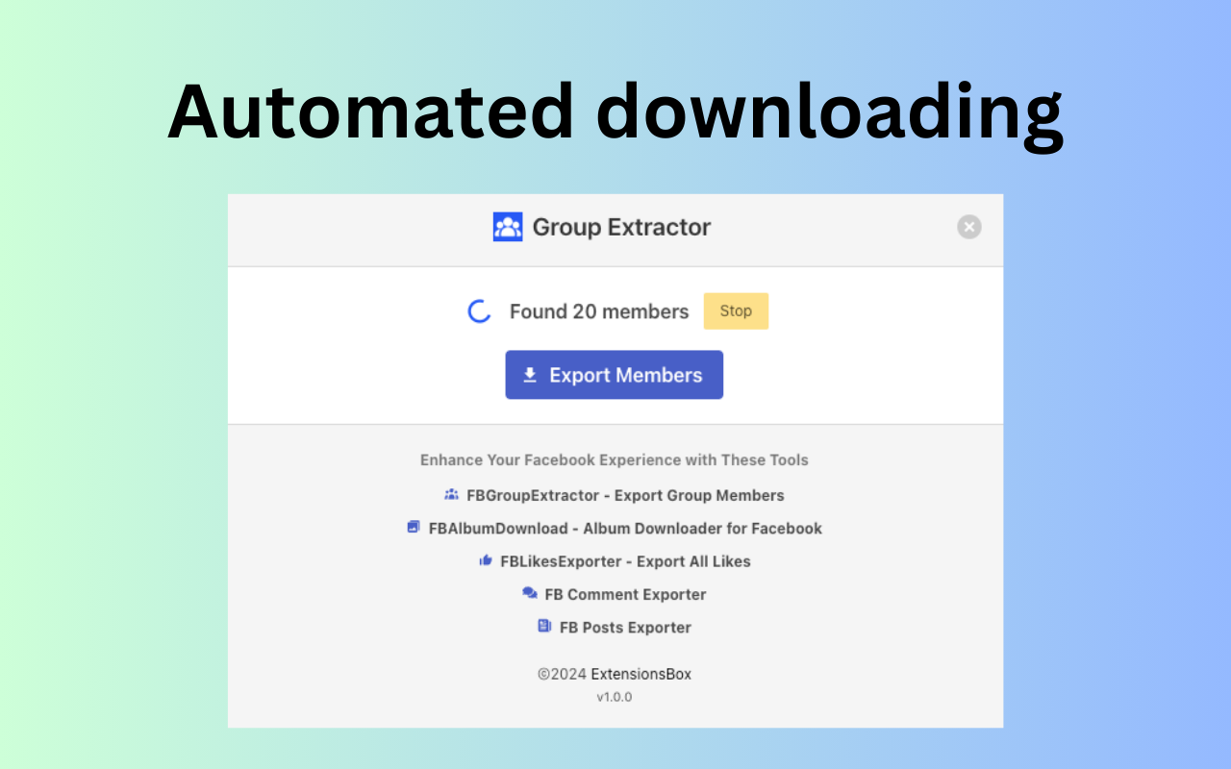Click the posts icon beside FB Posts Exporter
The height and width of the screenshot is (769, 1231).
tap(545, 626)
